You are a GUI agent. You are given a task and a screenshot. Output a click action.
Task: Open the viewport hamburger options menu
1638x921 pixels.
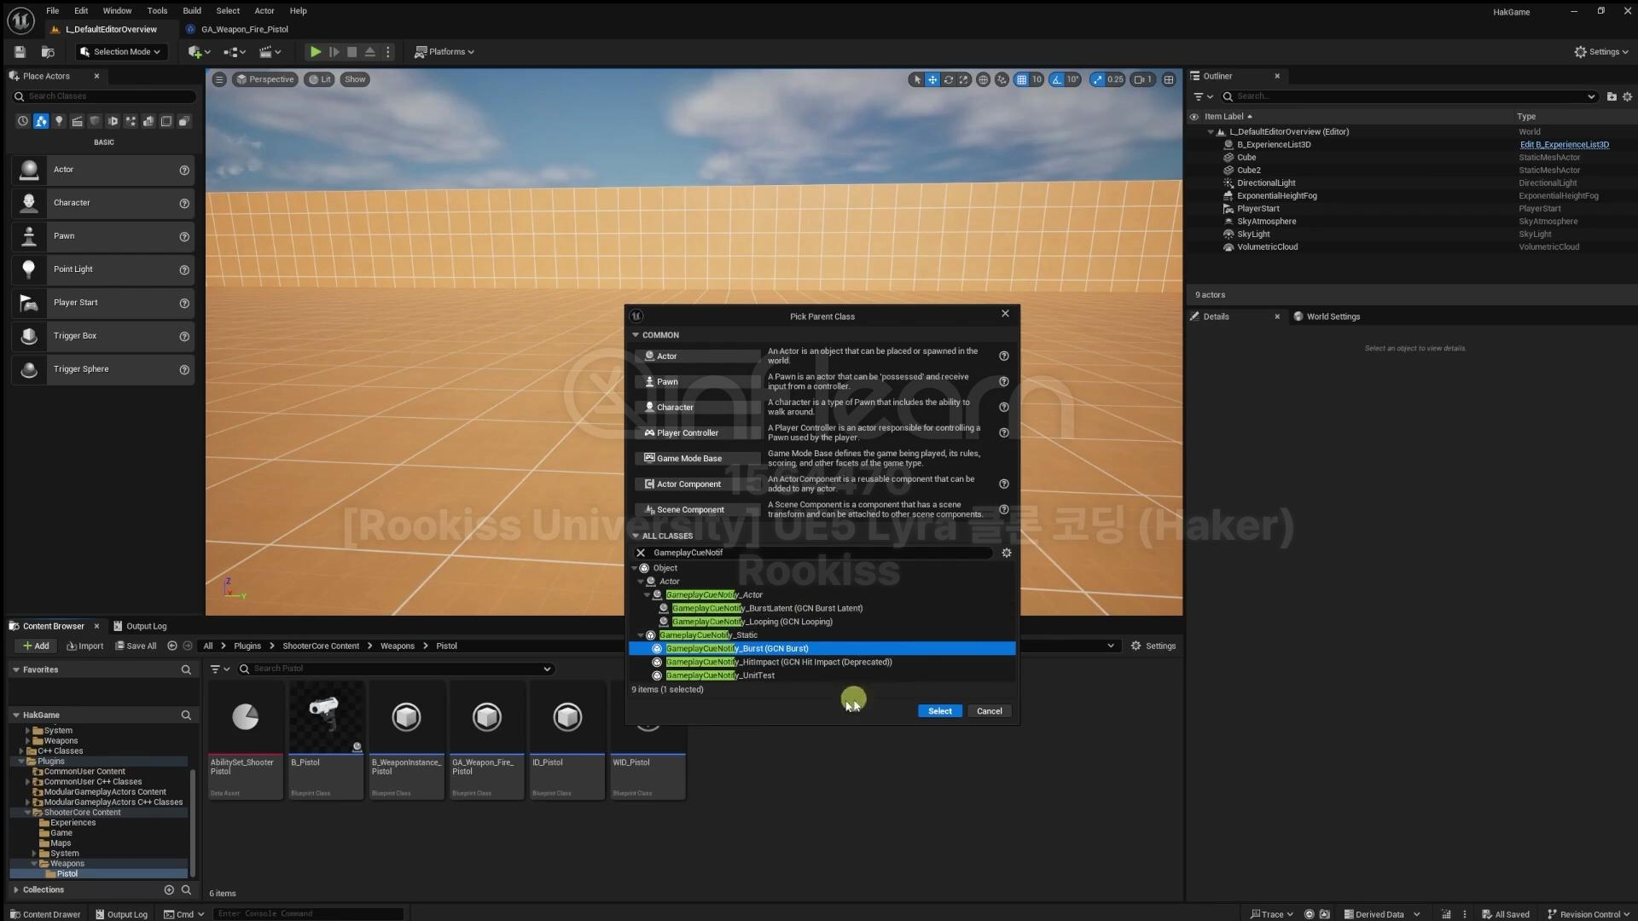[x=219, y=79]
